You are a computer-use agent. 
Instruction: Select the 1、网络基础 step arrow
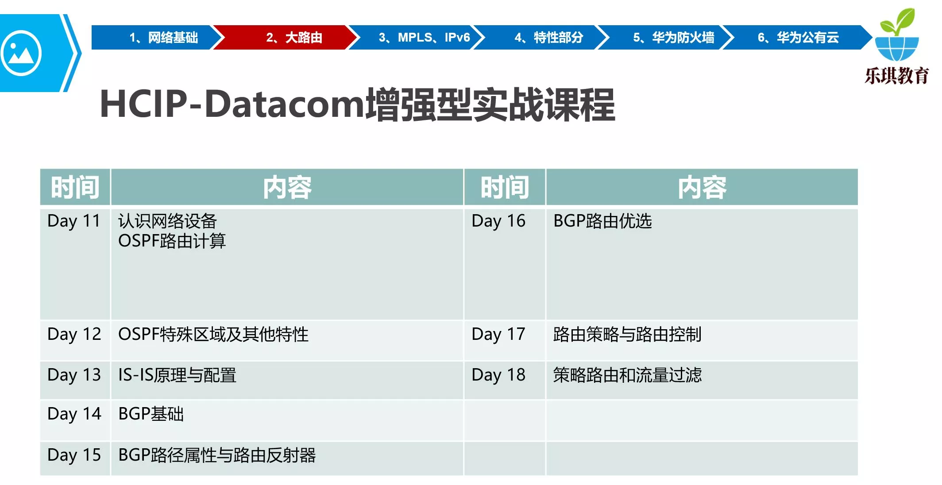(x=163, y=38)
